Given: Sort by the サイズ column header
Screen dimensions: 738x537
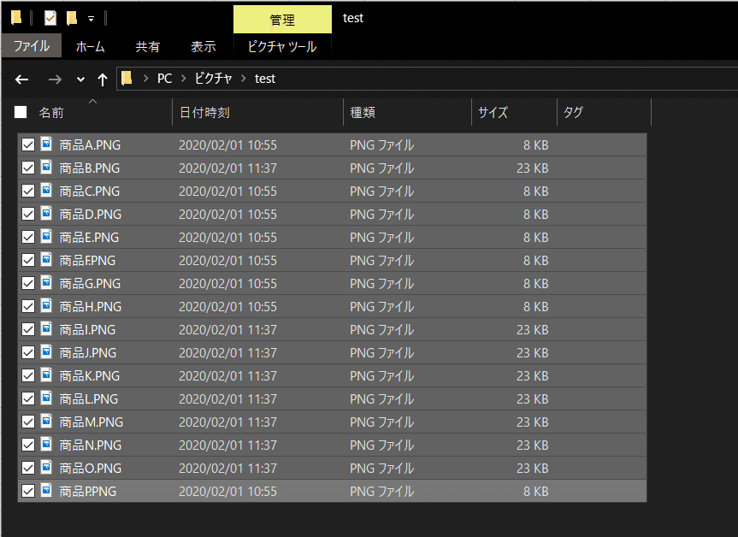Looking at the screenshot, I should pos(493,113).
